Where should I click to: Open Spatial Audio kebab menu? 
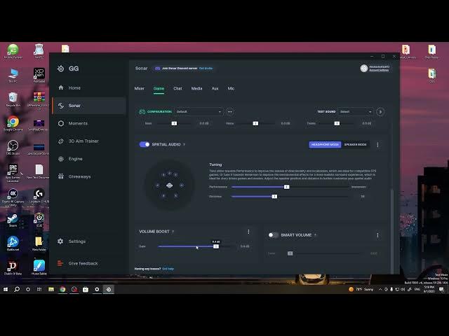(377, 145)
